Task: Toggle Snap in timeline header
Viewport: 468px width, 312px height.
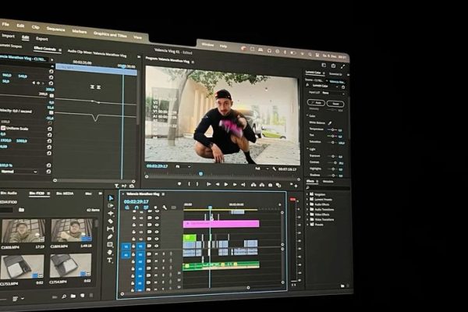Action: 136,207
